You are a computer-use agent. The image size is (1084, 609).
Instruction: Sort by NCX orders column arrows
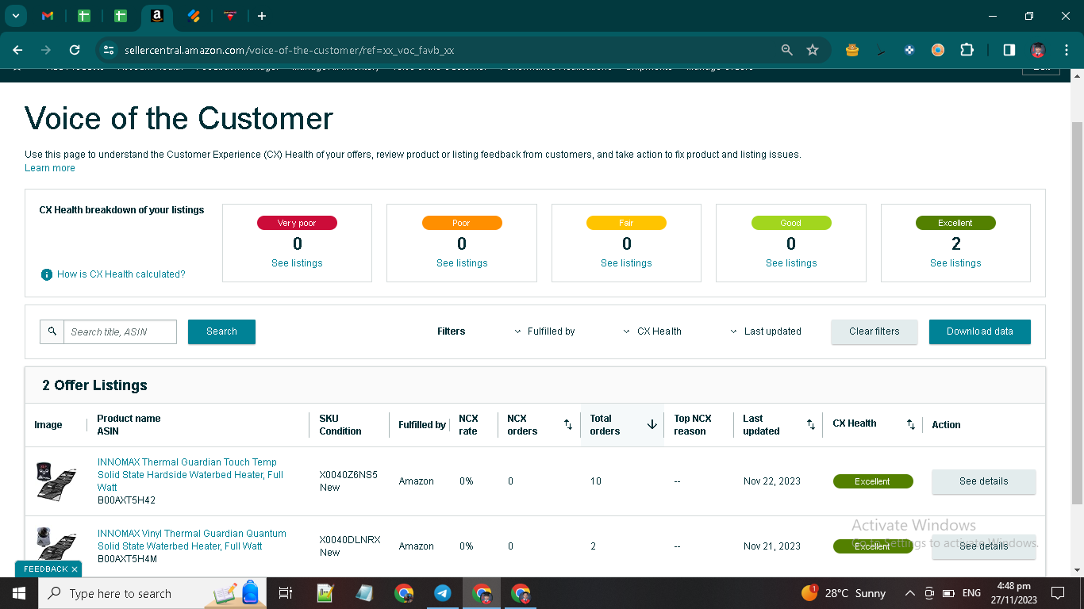click(568, 425)
